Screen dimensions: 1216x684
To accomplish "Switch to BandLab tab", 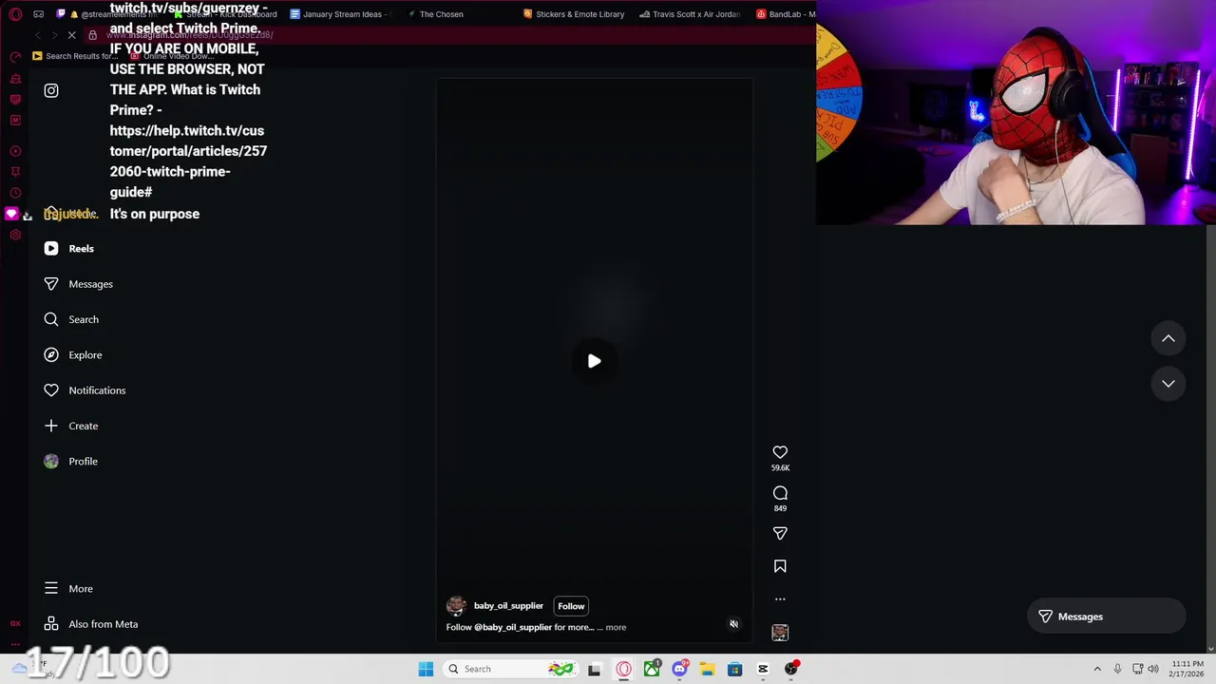I will tap(786, 14).
